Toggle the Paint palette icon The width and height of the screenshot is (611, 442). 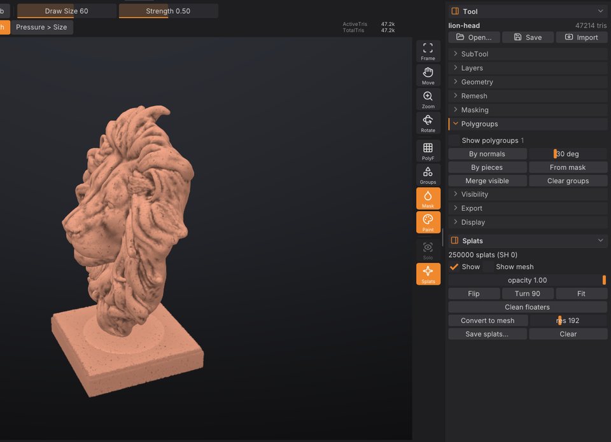coord(428,223)
